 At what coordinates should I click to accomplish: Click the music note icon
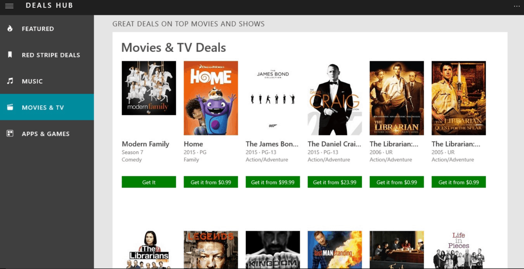10,81
